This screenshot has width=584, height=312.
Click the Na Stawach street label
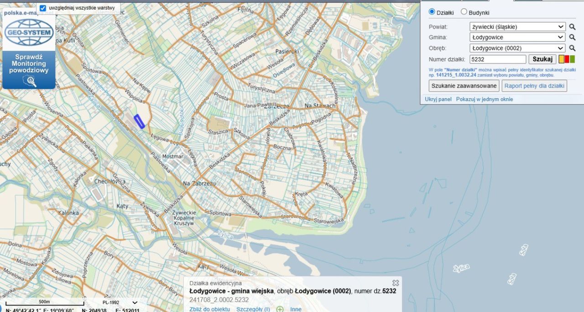tap(320, 106)
